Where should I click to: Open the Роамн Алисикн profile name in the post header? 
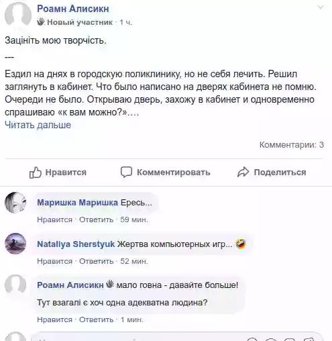tap(73, 9)
